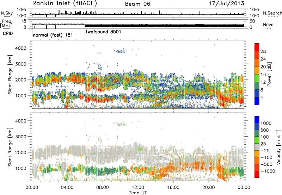Click the 'N.Search' legend label
Image resolution: width=282 pixels, height=195 pixels.
272,13
